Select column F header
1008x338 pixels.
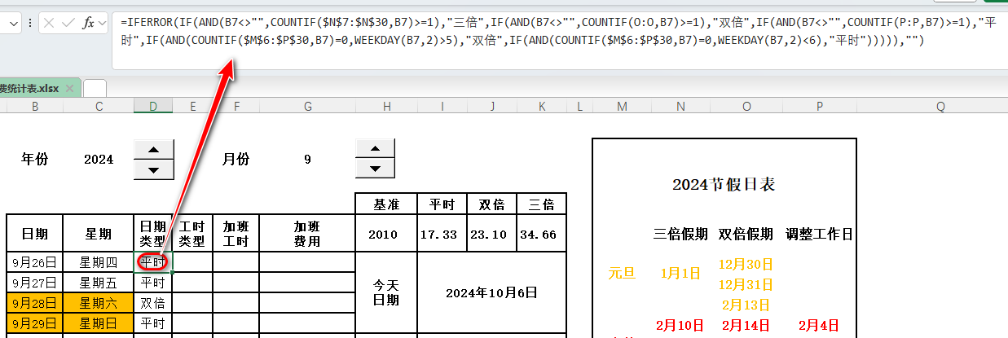coord(236,107)
